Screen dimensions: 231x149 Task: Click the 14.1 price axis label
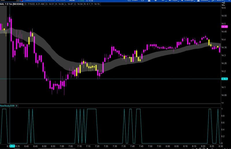[223, 87]
